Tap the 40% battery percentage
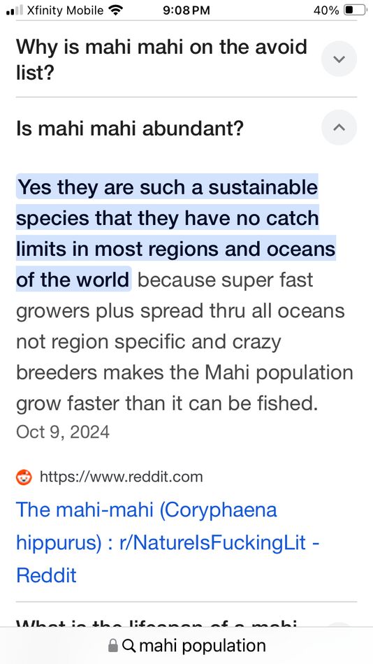Screen dimensions: 373x664 (326, 10)
